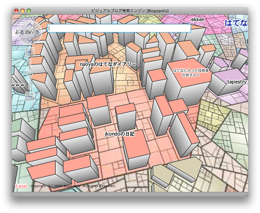Click the 'tapestry' blog label
The image size is (260, 213).
coord(237,82)
